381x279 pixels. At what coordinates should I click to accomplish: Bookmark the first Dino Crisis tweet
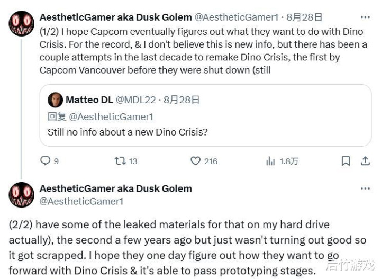(x=346, y=161)
